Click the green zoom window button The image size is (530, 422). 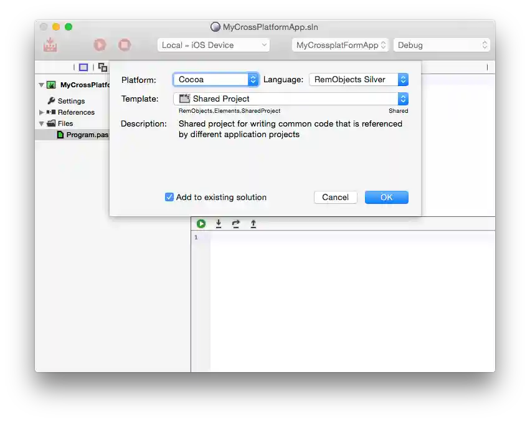pyautogui.click(x=69, y=27)
